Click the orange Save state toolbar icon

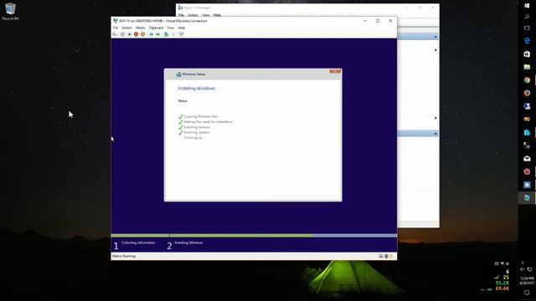(142, 34)
